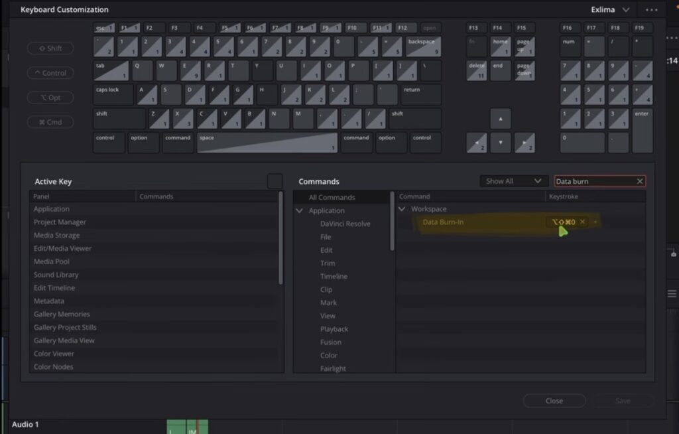Screen dimensions: 679x434
Task: Select the Playback command category
Action: point(334,329)
